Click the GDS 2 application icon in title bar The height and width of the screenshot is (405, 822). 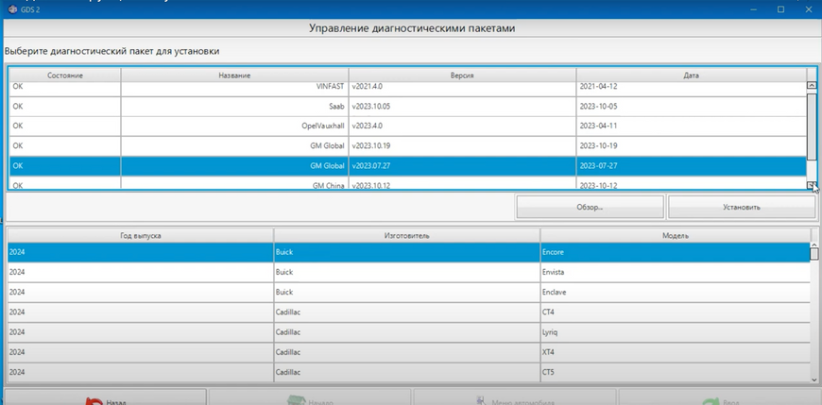point(12,9)
